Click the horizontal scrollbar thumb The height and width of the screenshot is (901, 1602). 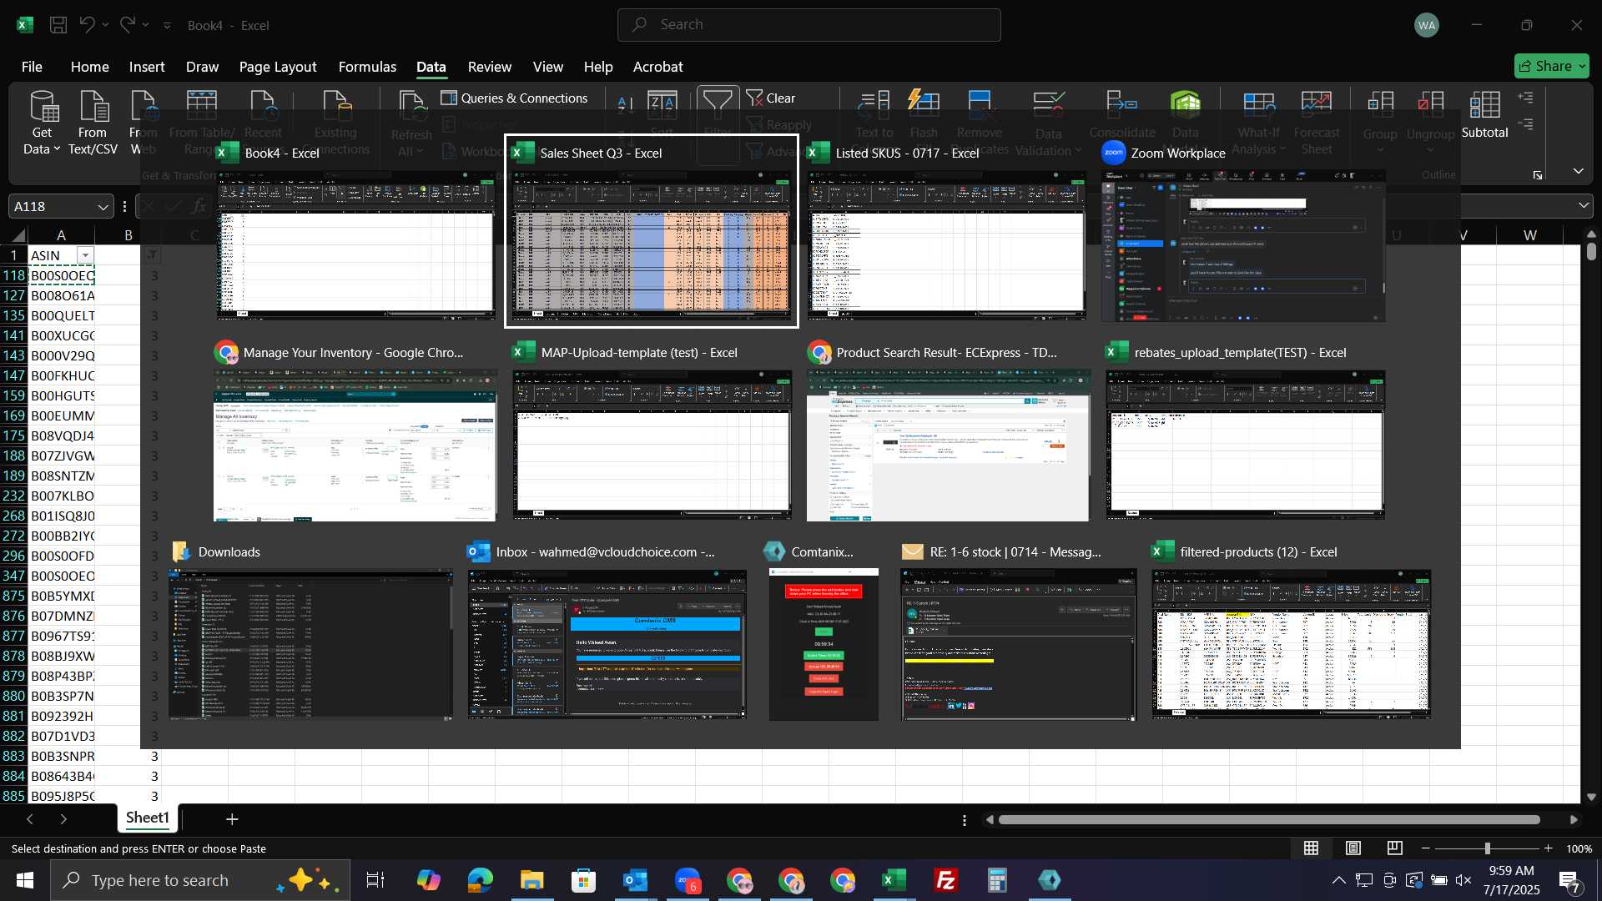[1269, 820]
